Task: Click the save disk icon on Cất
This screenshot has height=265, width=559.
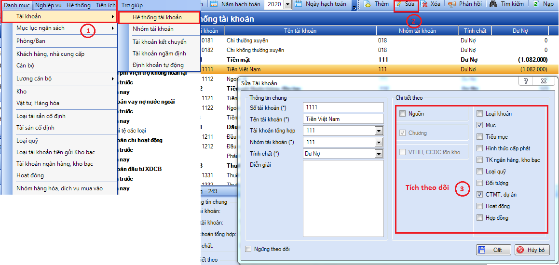Action: coord(481,250)
